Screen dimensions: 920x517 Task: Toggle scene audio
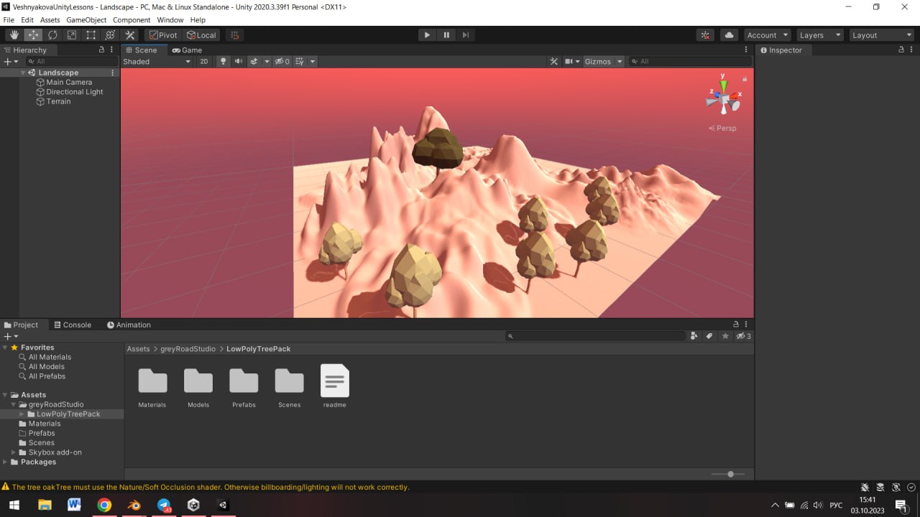[239, 62]
